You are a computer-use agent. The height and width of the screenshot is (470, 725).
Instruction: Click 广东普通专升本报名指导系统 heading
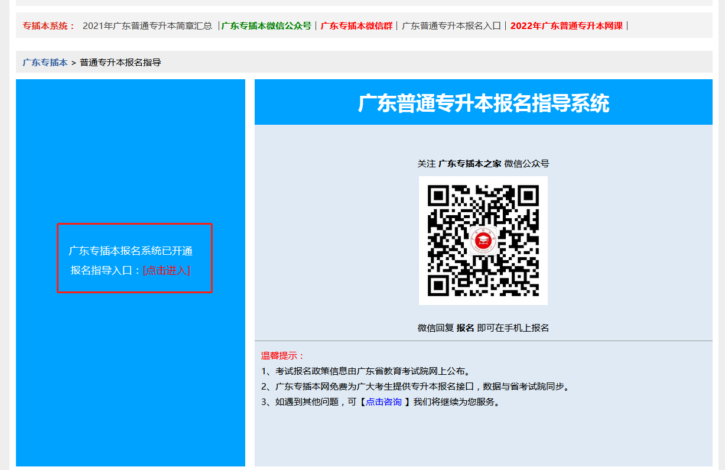point(483,103)
